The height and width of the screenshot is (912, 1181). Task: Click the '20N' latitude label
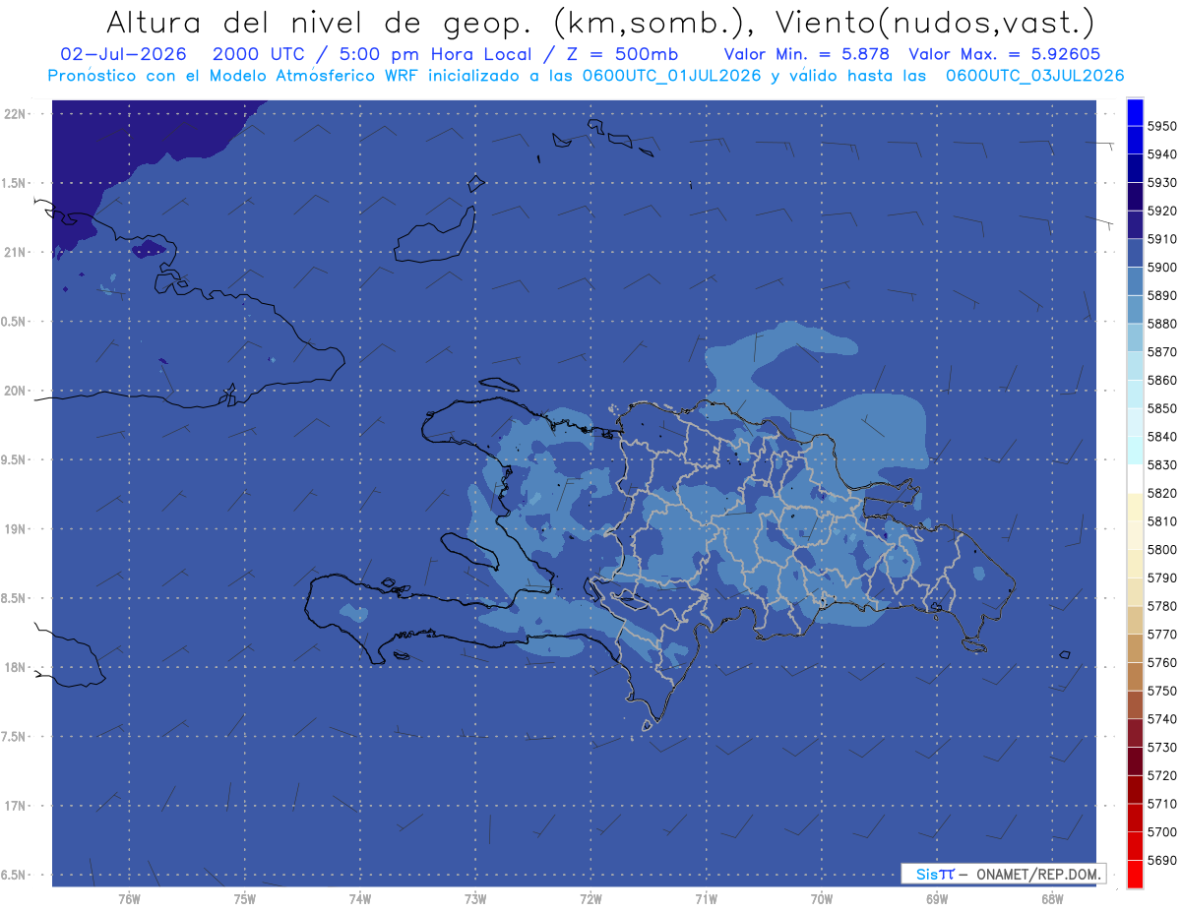(x=15, y=391)
